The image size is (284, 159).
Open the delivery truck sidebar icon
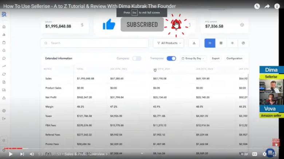pos(4,90)
